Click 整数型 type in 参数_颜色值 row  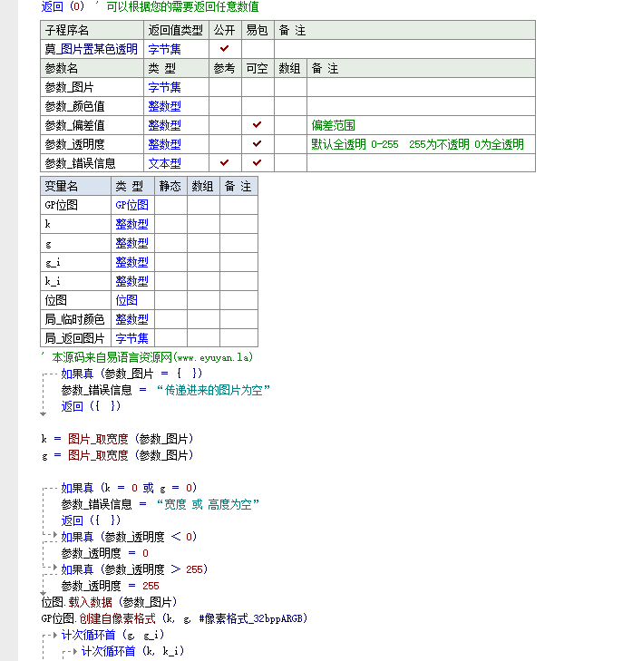click(x=164, y=106)
